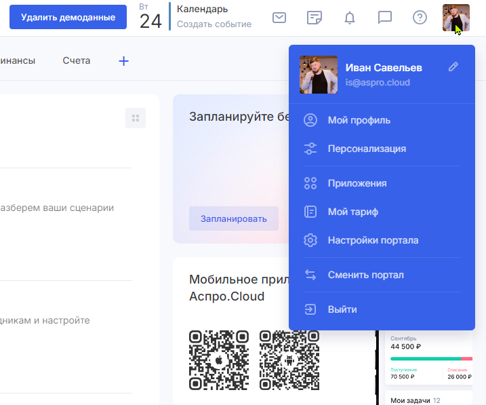Viewport: 486px width, 405px height.
Task: Edit profile with pencil icon
Action: [453, 66]
